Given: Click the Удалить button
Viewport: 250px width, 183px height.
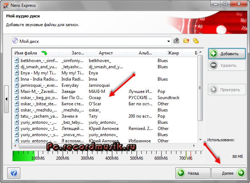Looking at the screenshot, I should tap(227, 65).
